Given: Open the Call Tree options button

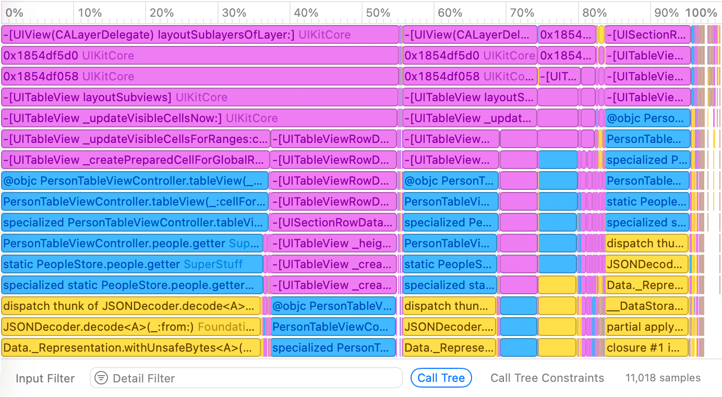Looking at the screenshot, I should [x=441, y=378].
